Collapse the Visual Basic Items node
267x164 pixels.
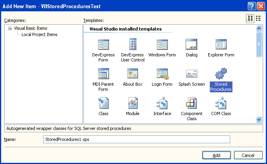[10, 29]
